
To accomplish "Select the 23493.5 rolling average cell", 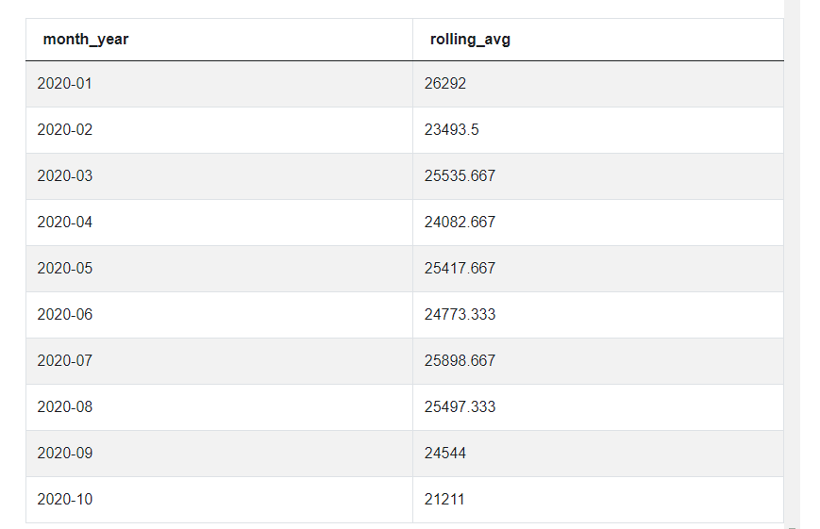I will point(451,129).
